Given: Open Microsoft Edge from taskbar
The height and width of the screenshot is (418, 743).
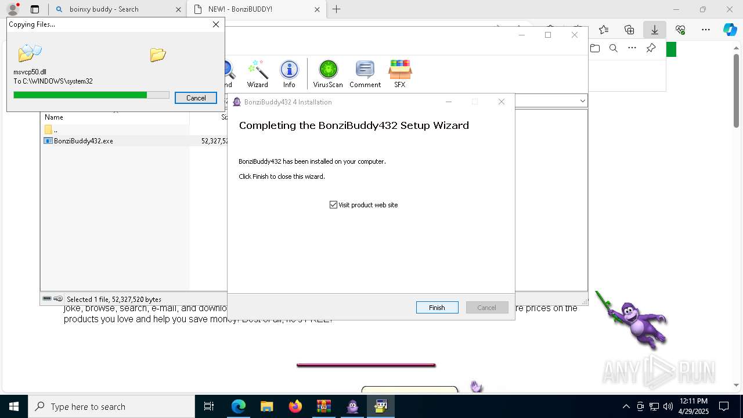Looking at the screenshot, I should pos(239,406).
